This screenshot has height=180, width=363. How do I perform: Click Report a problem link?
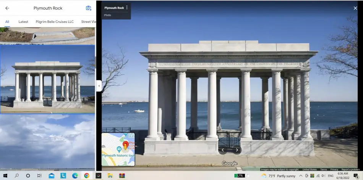coord(350,170)
